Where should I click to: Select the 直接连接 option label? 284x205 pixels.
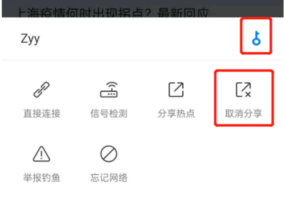pos(41,113)
